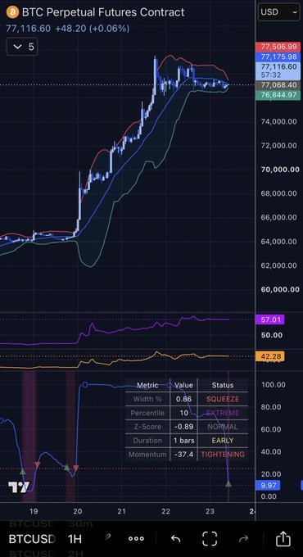The width and height of the screenshot is (303, 557).
Task: Open BTCUSD symbol search
Action: pyautogui.click(x=32, y=539)
